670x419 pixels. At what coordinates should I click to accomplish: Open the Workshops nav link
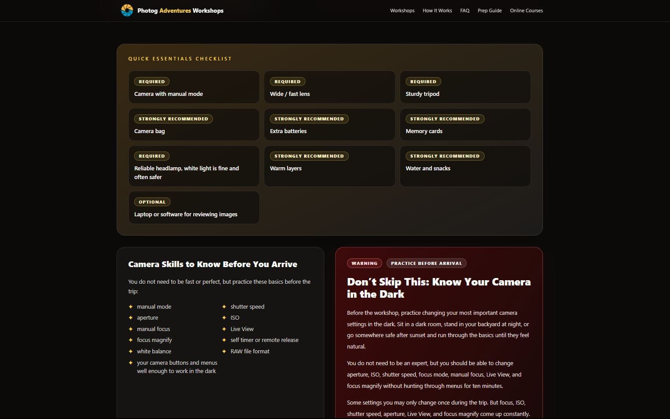(402, 11)
